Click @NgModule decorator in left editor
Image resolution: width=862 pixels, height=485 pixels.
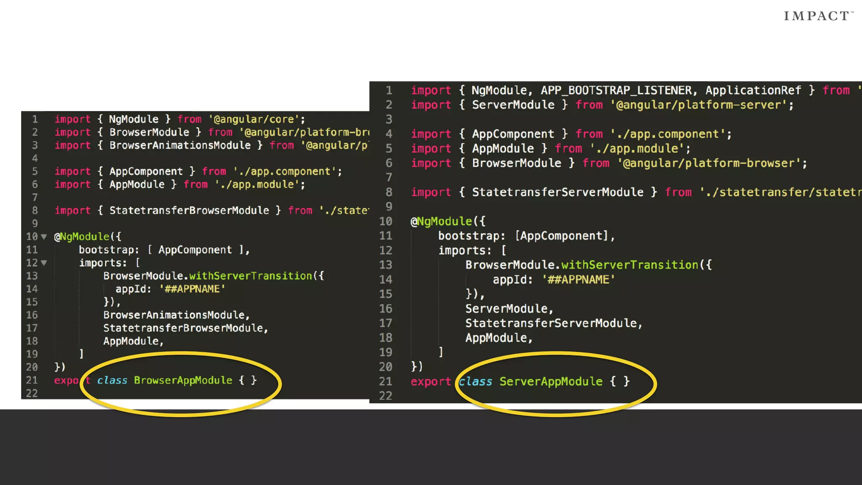[82, 237]
